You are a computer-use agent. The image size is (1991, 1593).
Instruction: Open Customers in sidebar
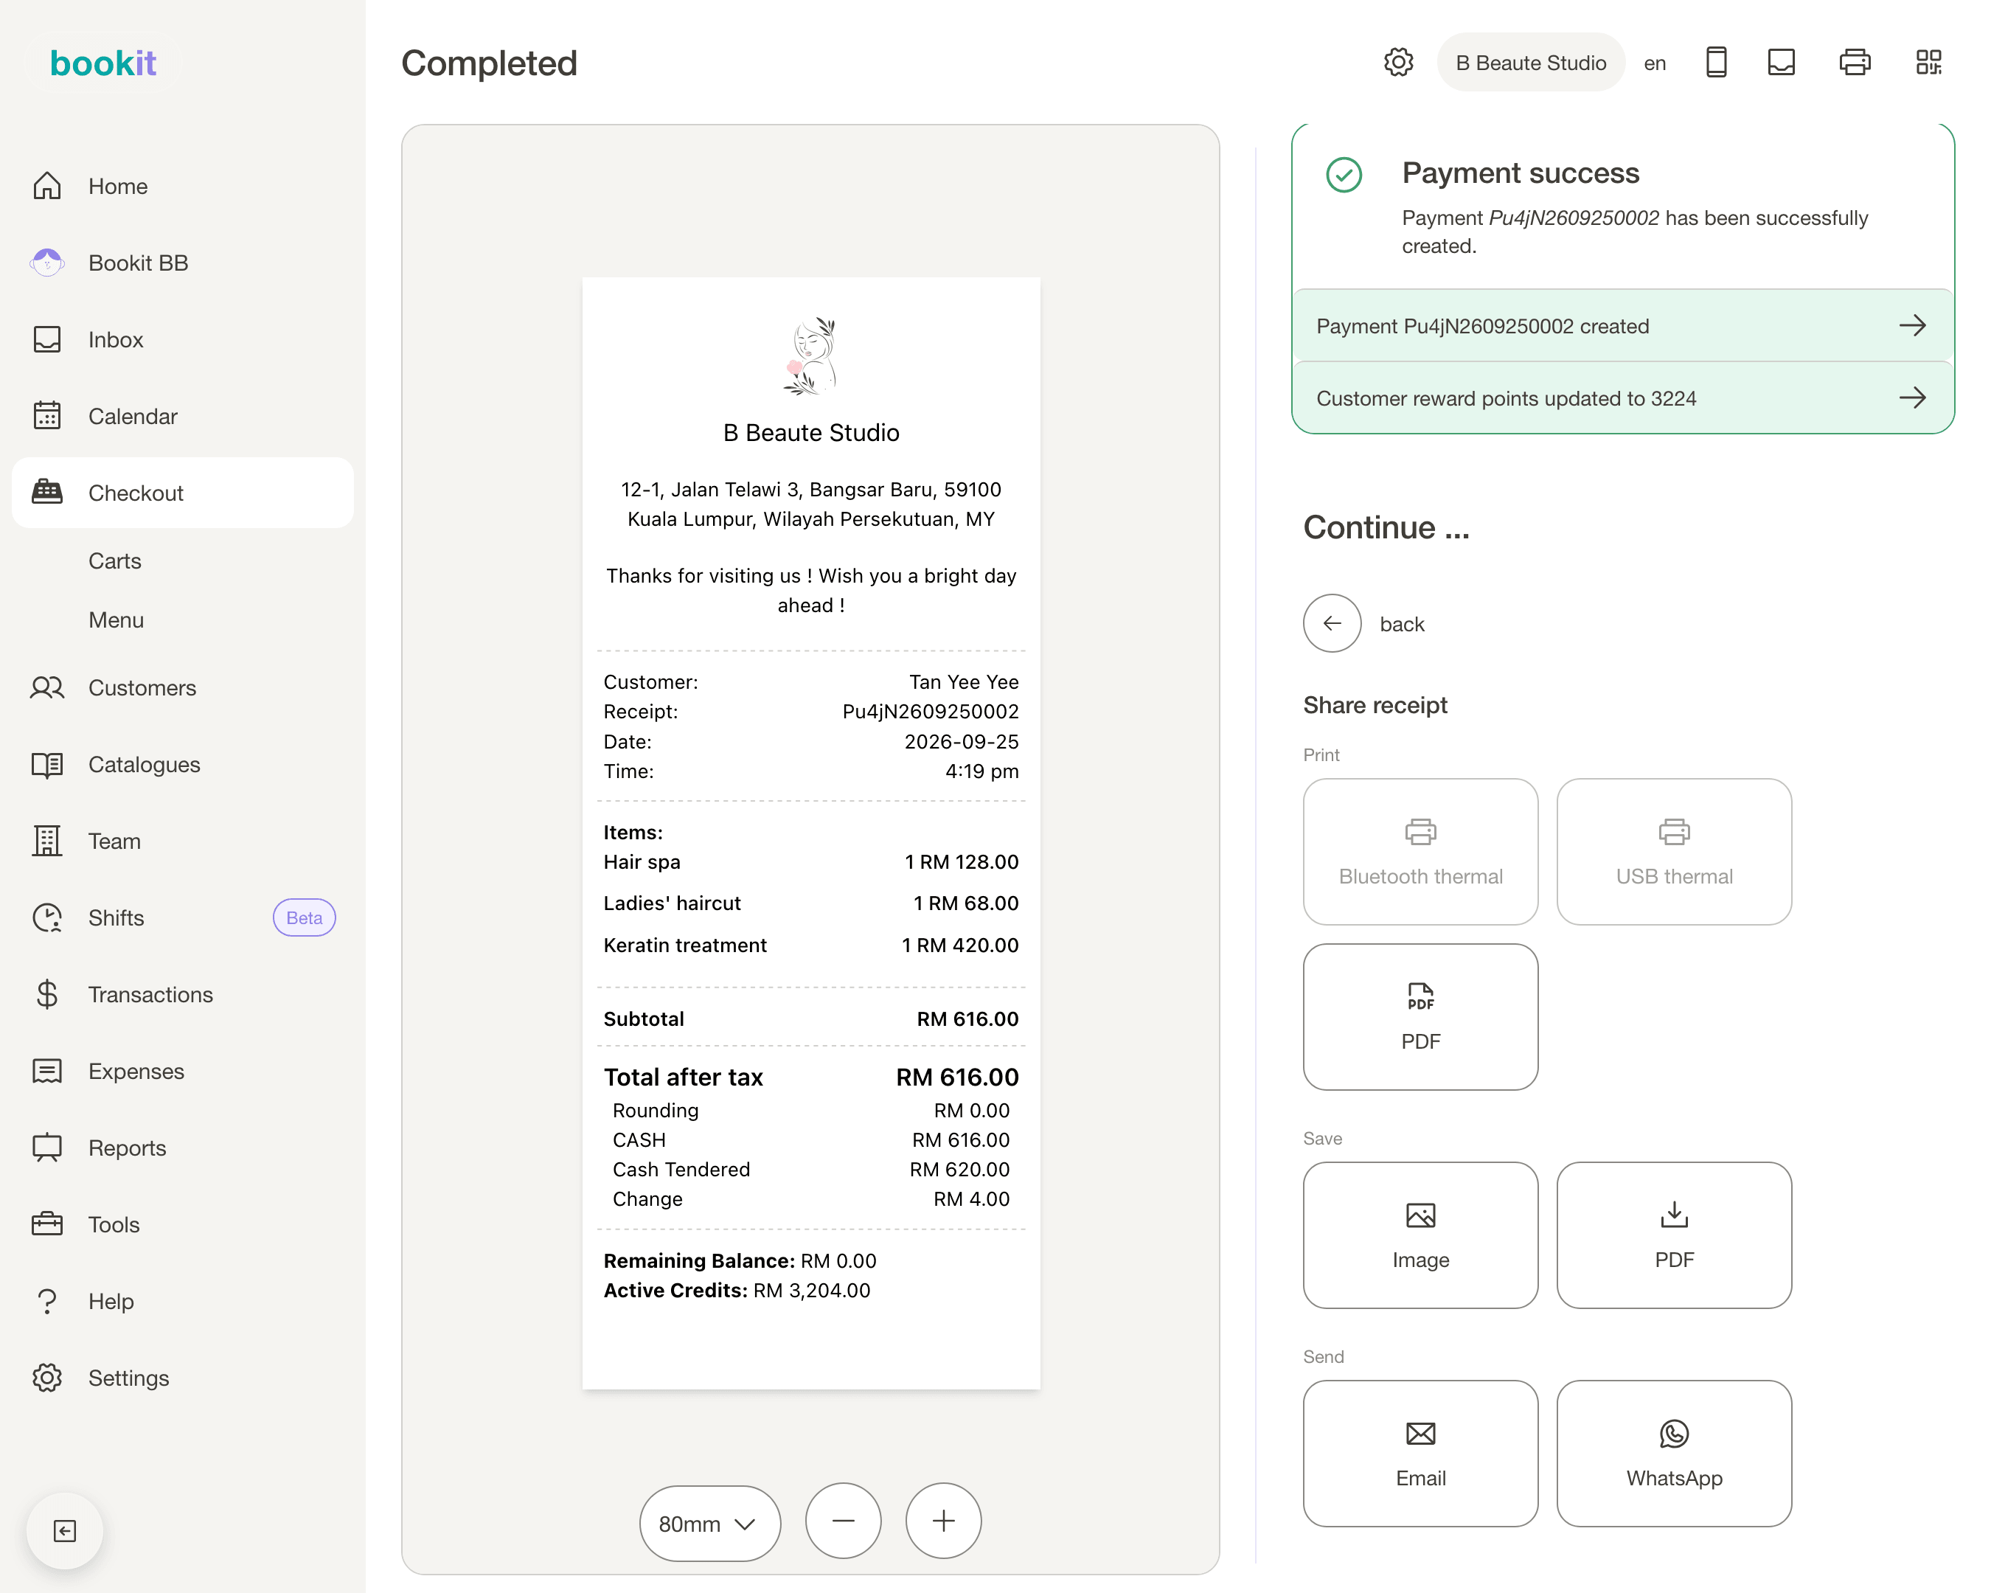coord(183,688)
